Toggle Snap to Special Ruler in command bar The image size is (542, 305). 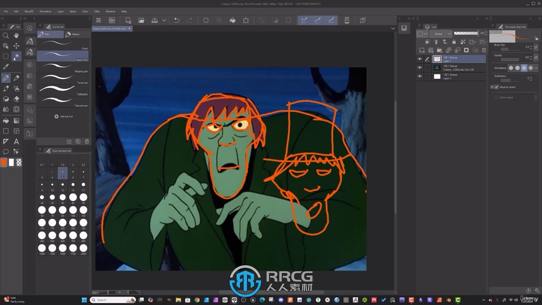coord(318,20)
